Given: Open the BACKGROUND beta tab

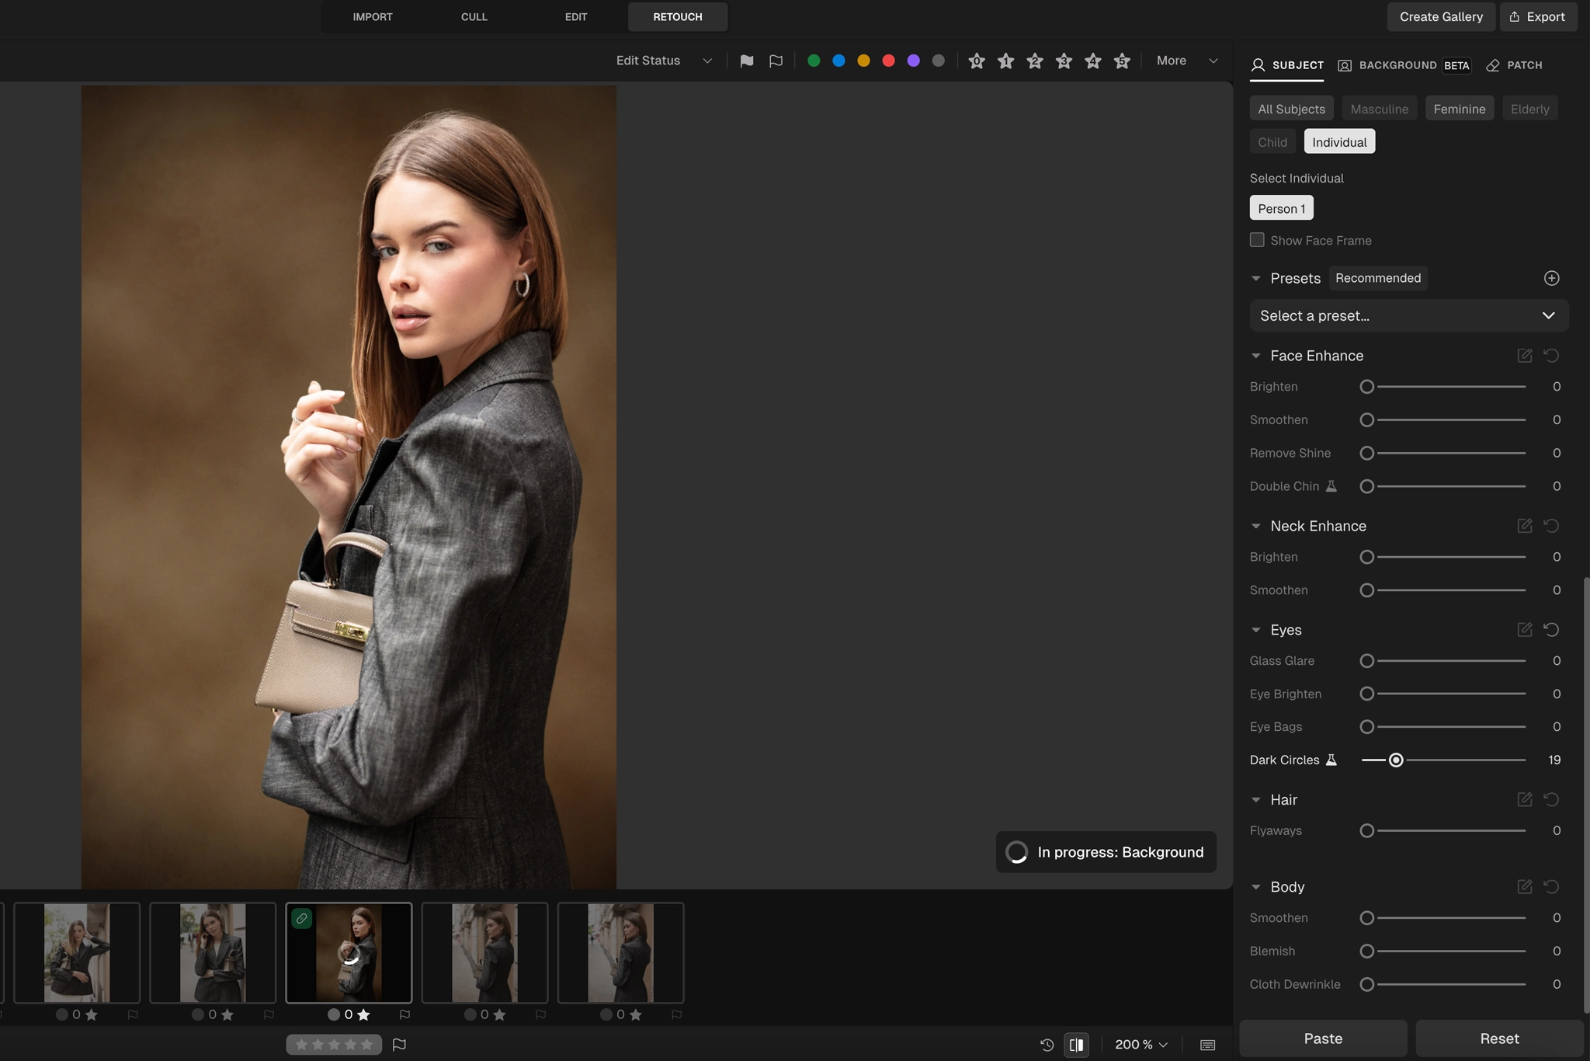Looking at the screenshot, I should [1404, 65].
